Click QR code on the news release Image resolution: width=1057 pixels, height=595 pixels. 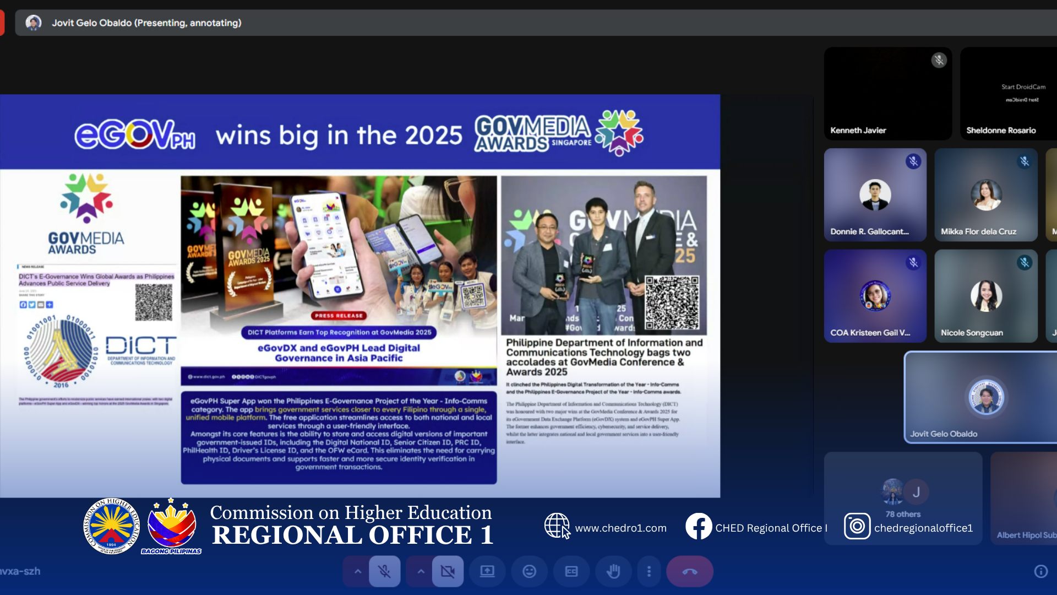point(154,302)
